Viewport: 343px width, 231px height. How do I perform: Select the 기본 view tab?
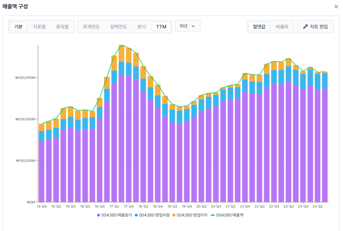pos(18,27)
